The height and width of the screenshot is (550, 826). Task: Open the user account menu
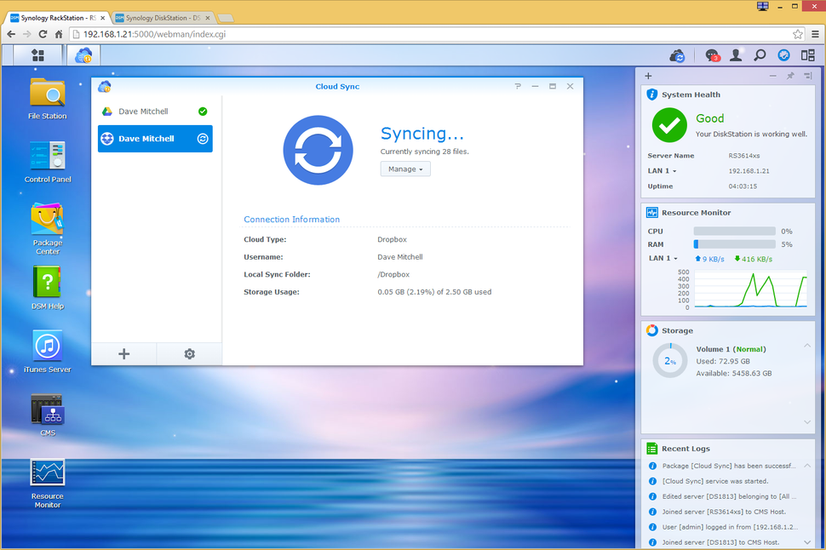click(736, 54)
